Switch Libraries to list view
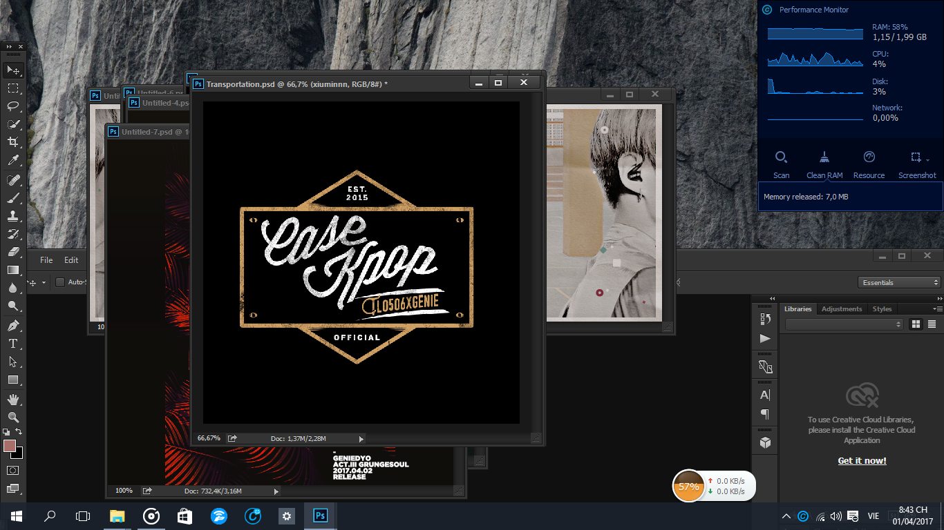The image size is (944, 530). click(932, 324)
